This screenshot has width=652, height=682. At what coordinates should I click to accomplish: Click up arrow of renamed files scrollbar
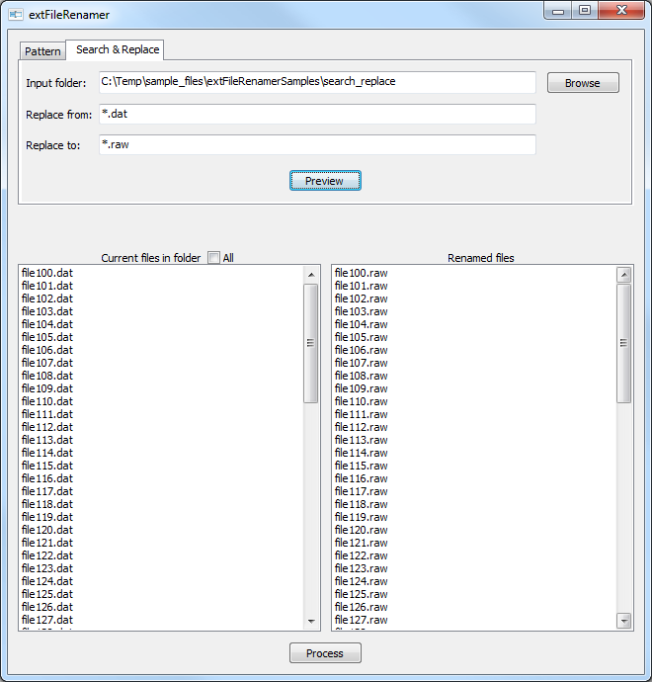click(x=624, y=275)
